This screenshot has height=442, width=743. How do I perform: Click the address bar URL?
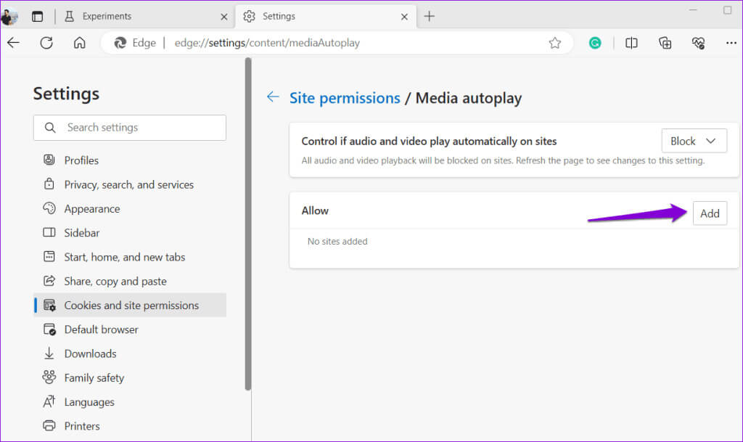click(267, 43)
